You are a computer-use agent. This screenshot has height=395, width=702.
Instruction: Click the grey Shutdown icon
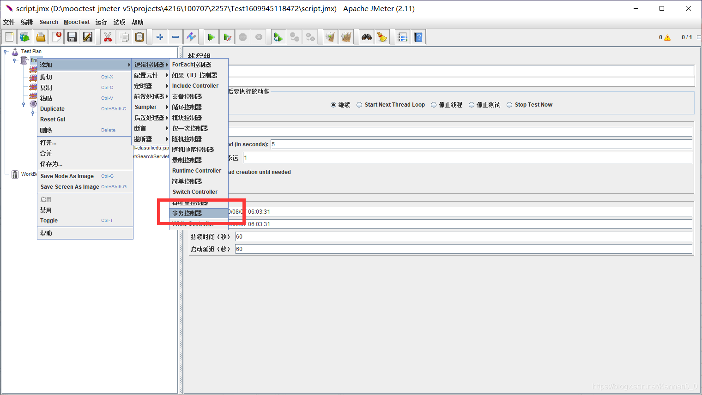tap(259, 37)
